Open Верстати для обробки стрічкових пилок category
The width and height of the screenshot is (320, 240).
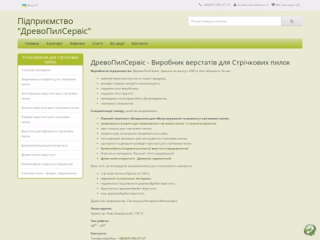pos(50,134)
